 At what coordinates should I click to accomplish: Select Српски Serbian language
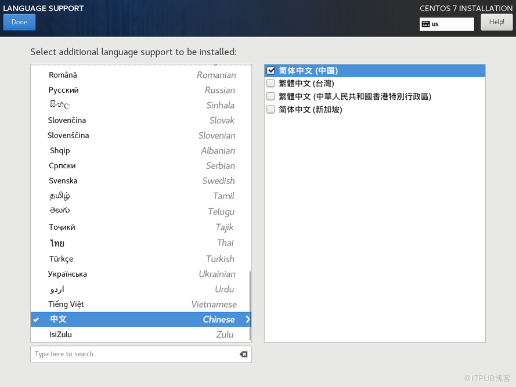point(141,166)
